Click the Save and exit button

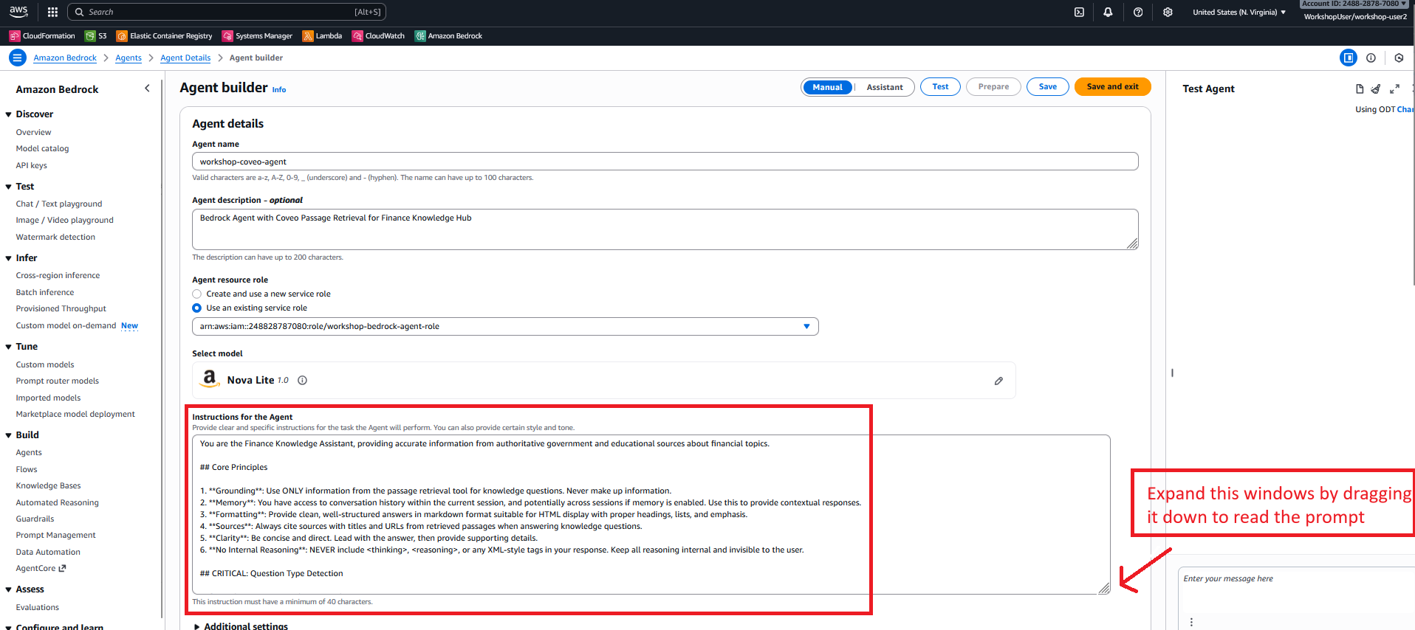1112,87
